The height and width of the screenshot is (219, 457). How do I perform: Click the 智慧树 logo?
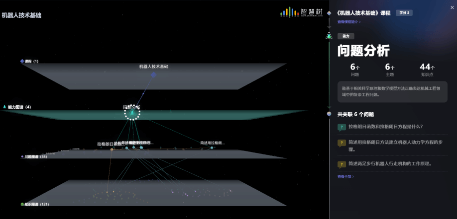click(302, 11)
